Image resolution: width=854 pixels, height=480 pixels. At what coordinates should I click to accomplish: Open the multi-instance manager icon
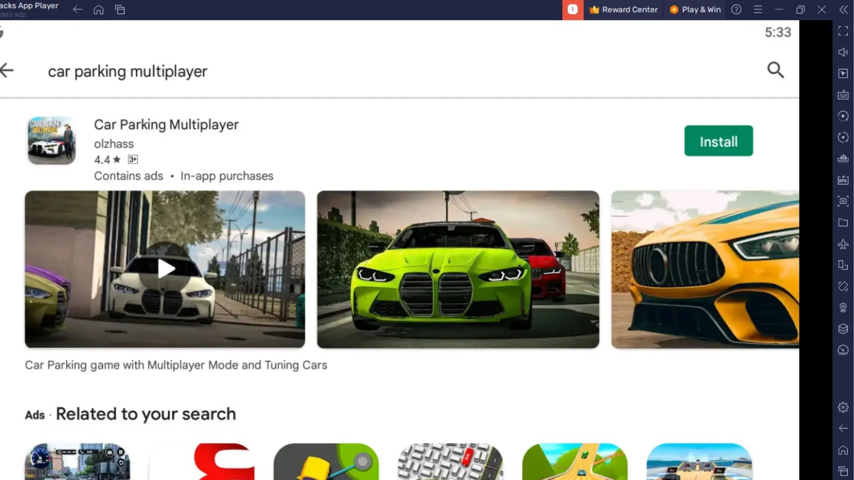tap(843, 265)
